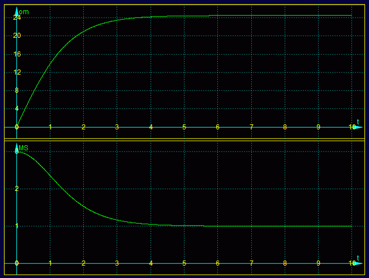Select the 'om' axis label
This screenshot has width=369, height=278.
[x=24, y=12]
